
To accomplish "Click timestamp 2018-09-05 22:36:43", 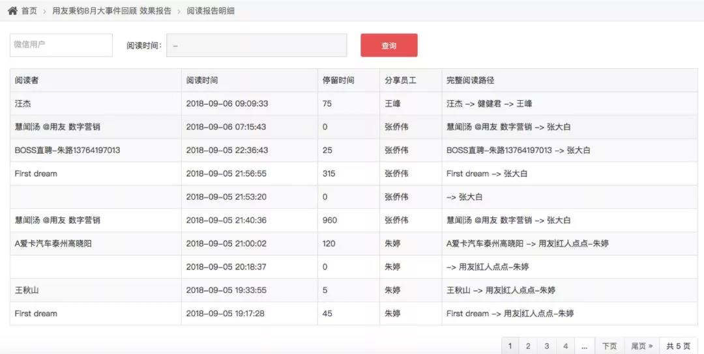I will (x=227, y=150).
